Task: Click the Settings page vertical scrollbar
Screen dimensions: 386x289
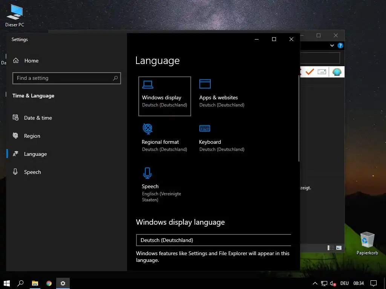Action: tap(299, 118)
